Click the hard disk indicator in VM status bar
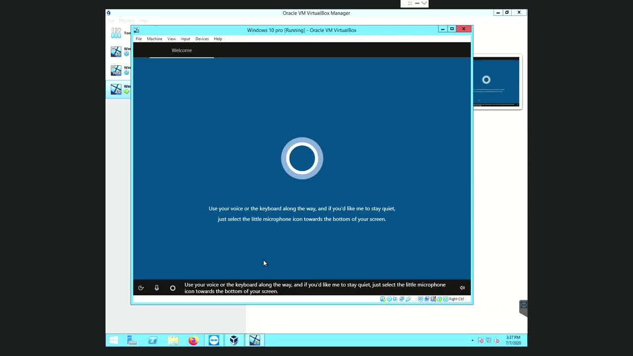633x356 pixels. click(382, 299)
